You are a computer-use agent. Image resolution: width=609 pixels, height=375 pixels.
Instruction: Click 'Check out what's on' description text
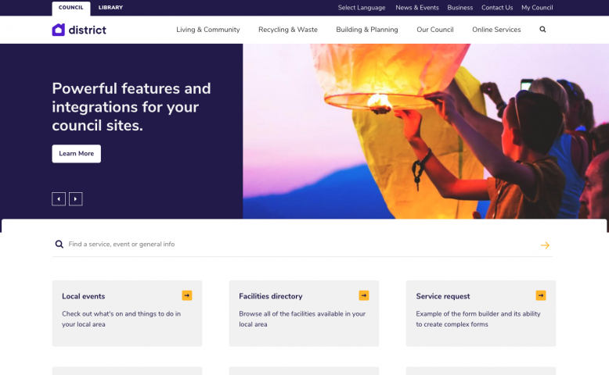[x=121, y=319]
